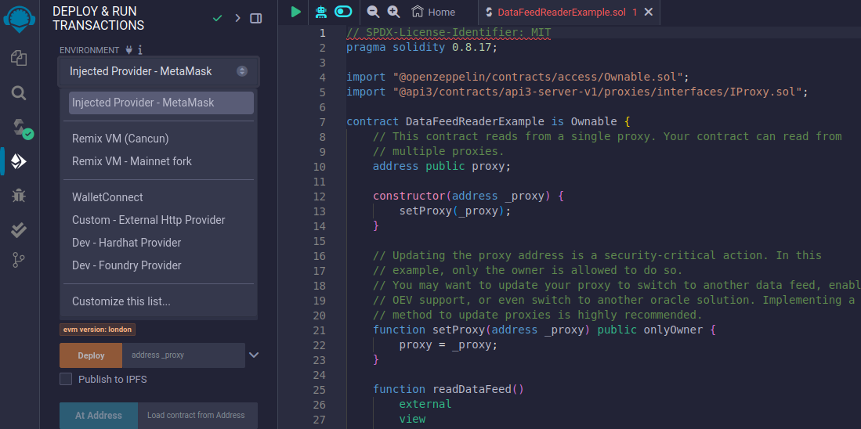861x429 pixels.
Task: Choose Dev - Hardhat Provider option
Action: click(126, 243)
